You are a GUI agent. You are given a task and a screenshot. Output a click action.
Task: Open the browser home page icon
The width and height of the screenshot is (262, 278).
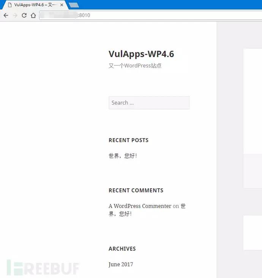33,16
